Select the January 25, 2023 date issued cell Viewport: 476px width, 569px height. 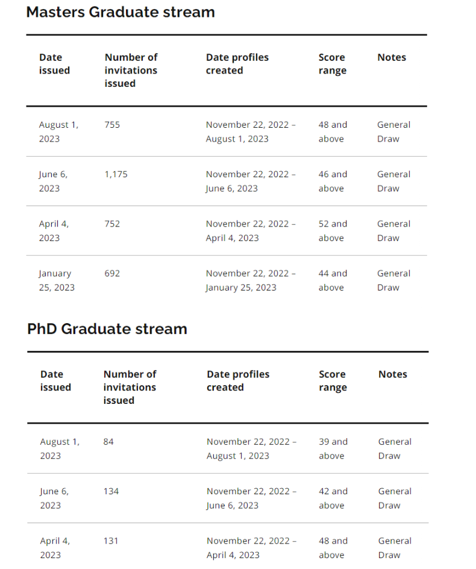(57, 280)
